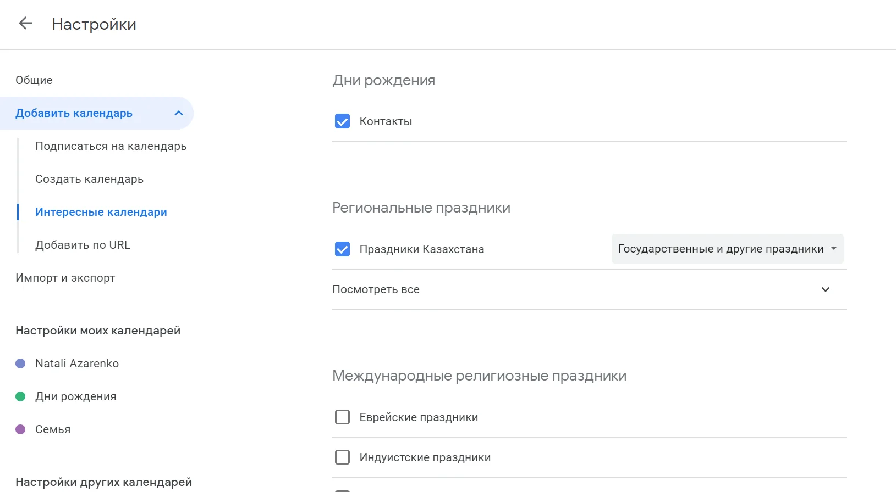Click the Natali Azarenko calendar color dot
Screen dimensions: 896x492
pos(20,364)
